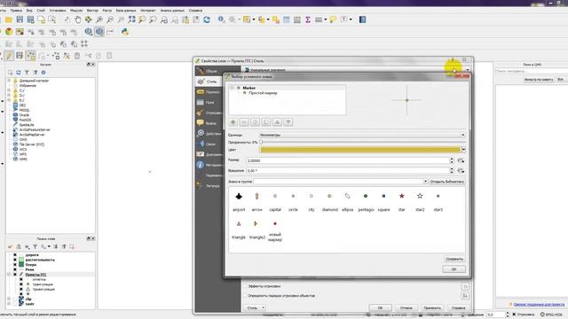
Task: Enable the Эффекты отрисовки checkbox
Action: pyautogui.click(x=245, y=286)
